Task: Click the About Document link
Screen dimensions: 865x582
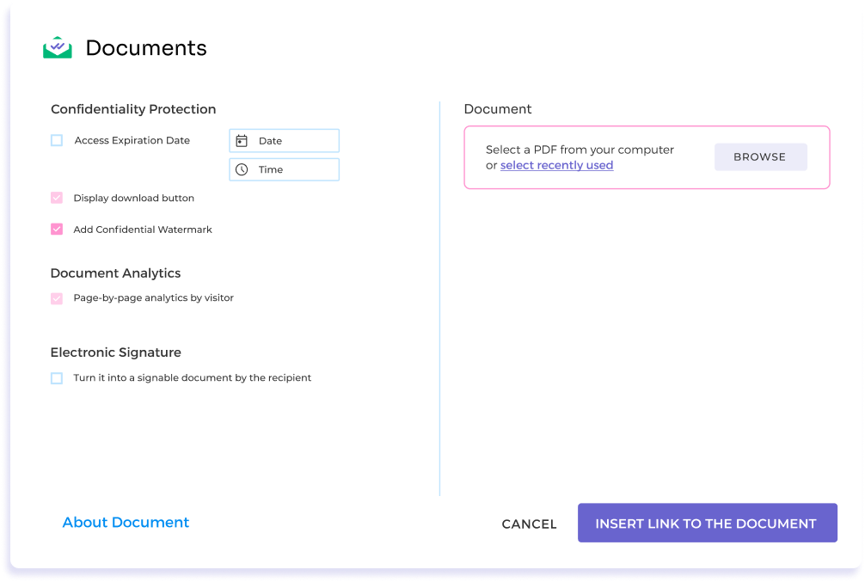Action: coord(126,523)
